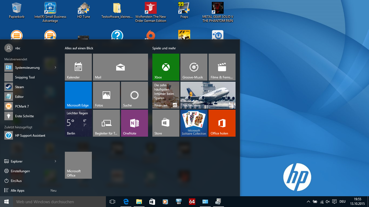Screen dimensions: 369x207
Task: Show hidden system tray icons
Action: (x=308, y=202)
